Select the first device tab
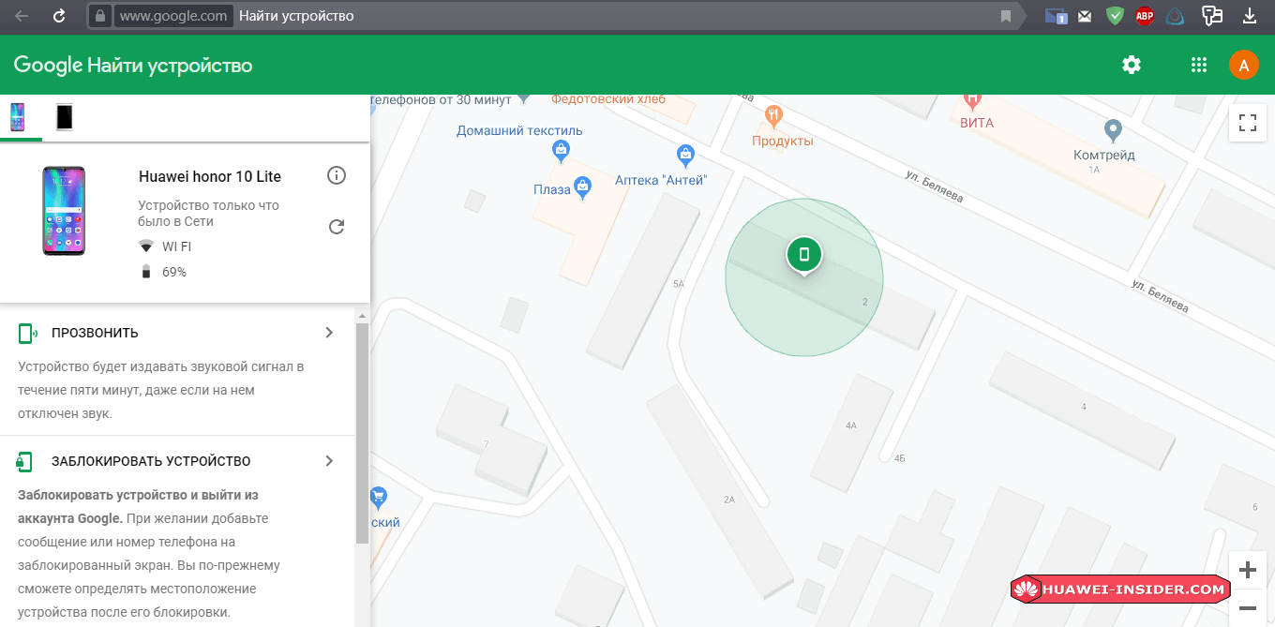 [19, 117]
